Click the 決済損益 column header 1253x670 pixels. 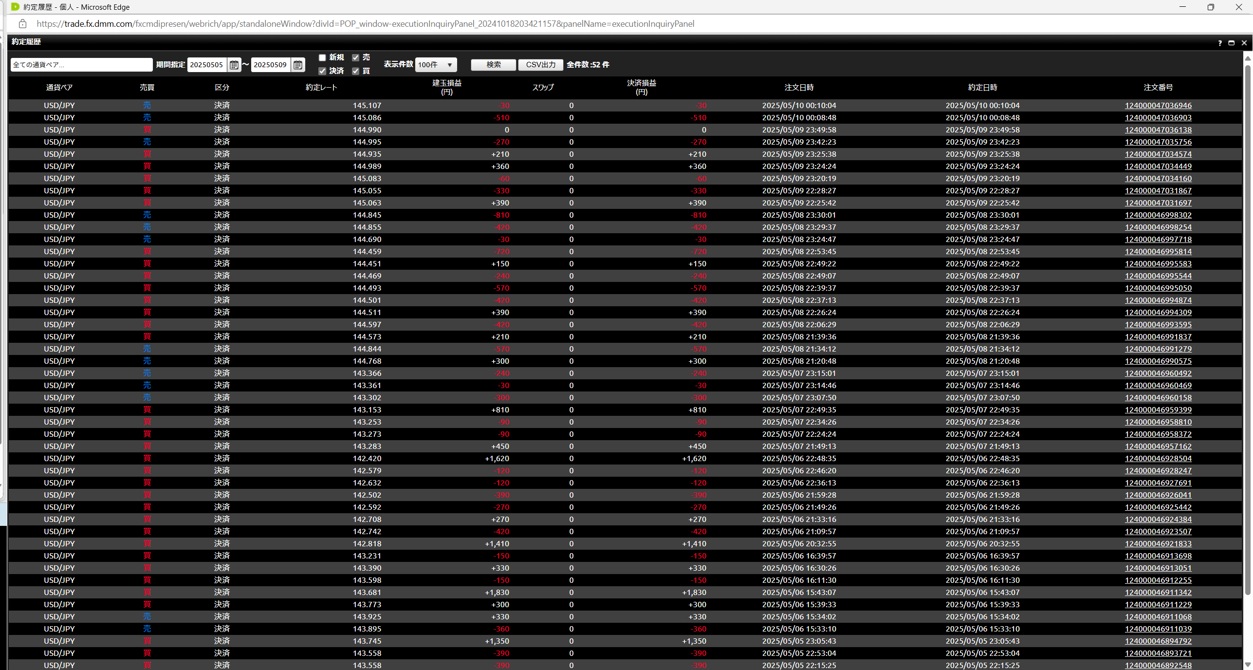click(x=641, y=87)
